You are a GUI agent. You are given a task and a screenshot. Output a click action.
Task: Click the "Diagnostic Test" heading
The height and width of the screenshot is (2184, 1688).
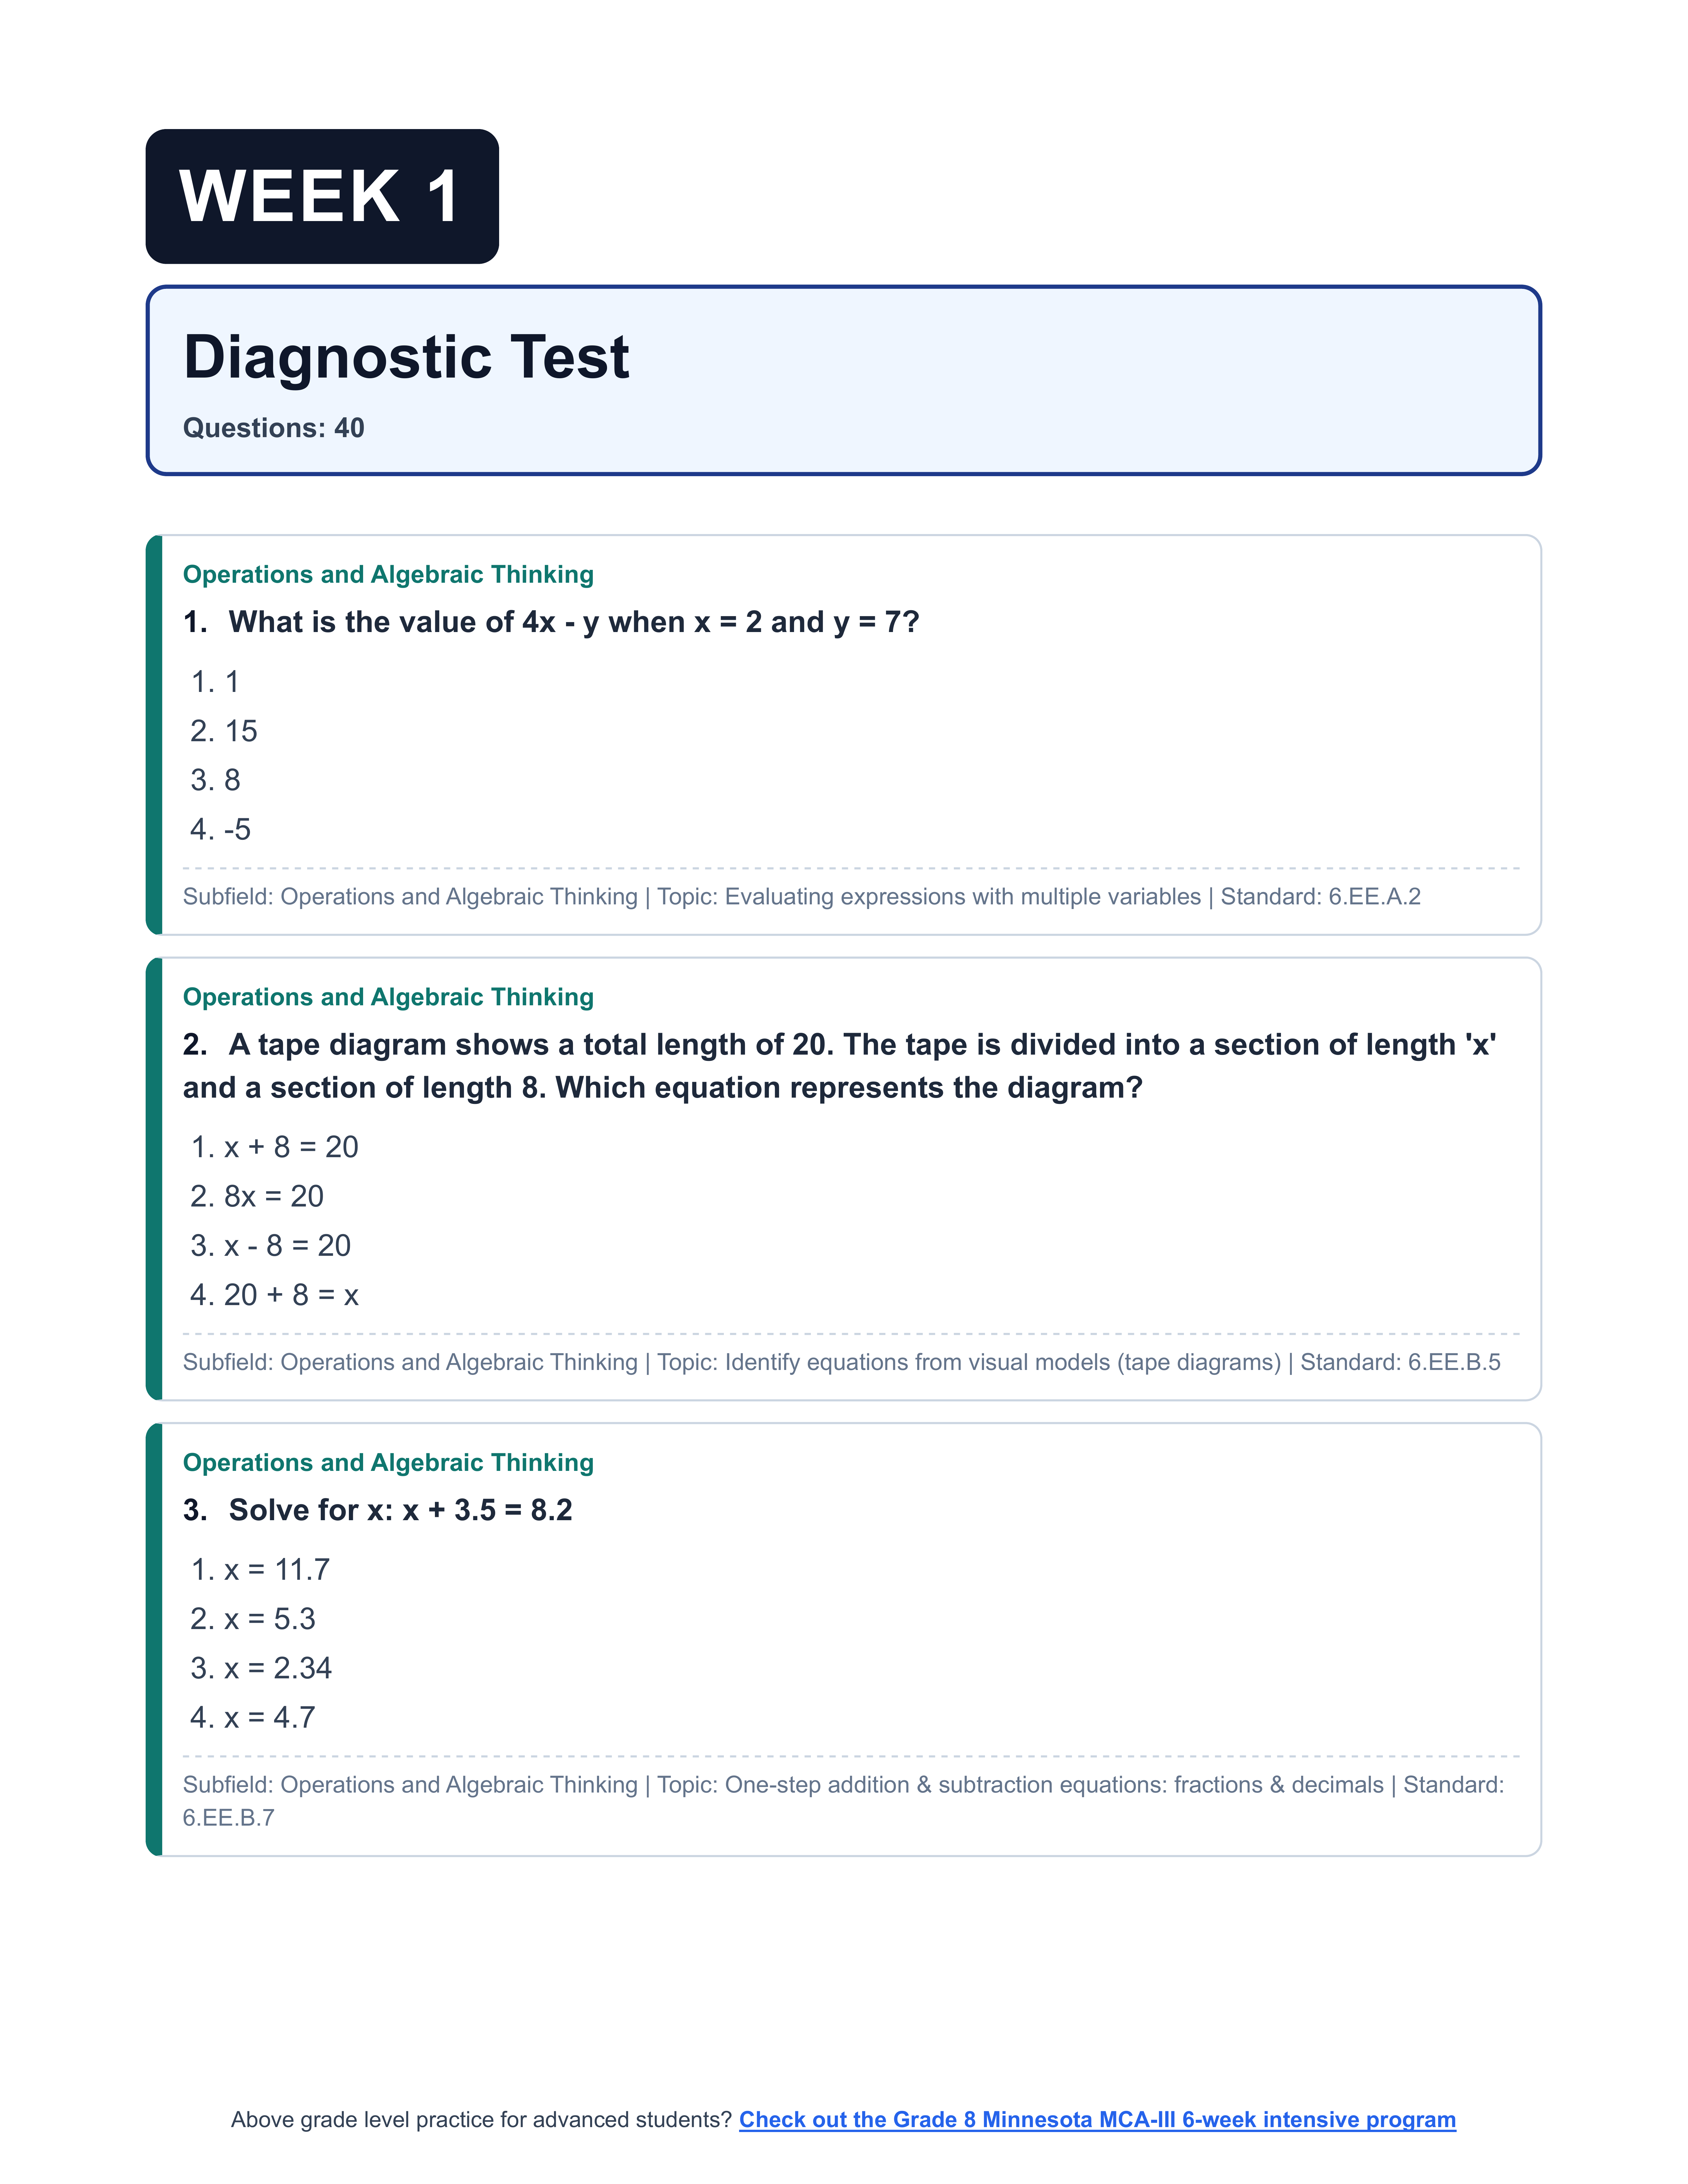click(406, 357)
